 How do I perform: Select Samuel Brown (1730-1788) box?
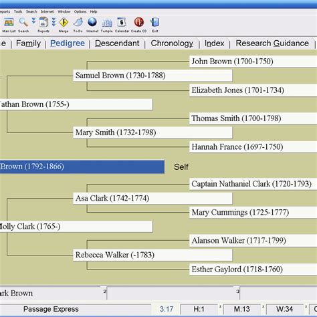click(152, 76)
